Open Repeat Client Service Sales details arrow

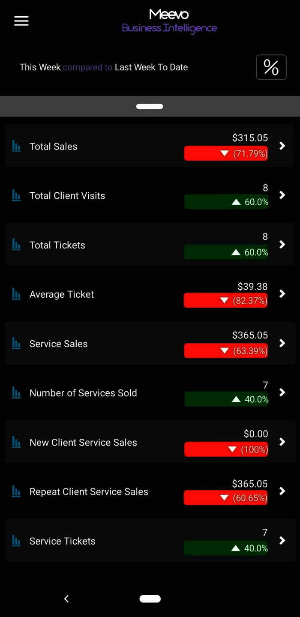tap(282, 491)
